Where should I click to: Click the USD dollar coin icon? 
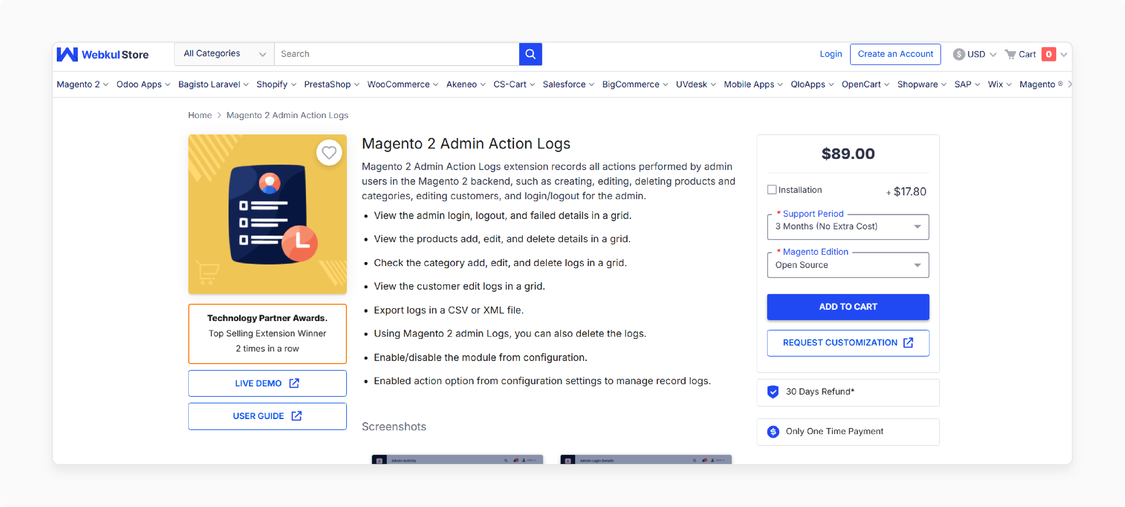pos(959,54)
